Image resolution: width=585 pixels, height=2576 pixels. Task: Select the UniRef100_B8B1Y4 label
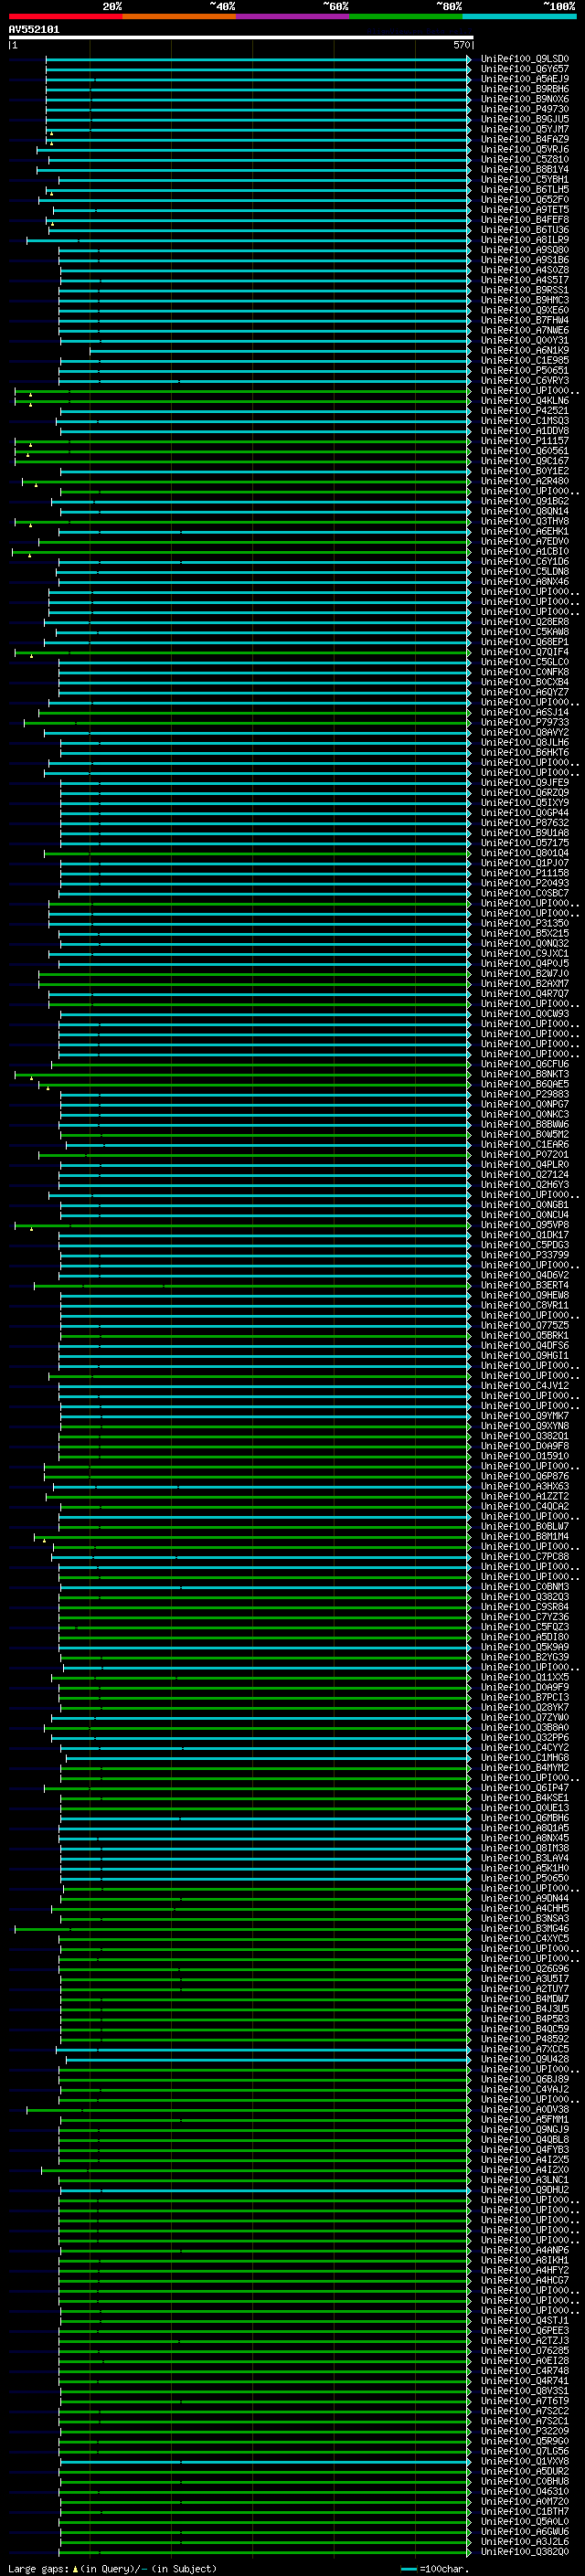(x=524, y=169)
